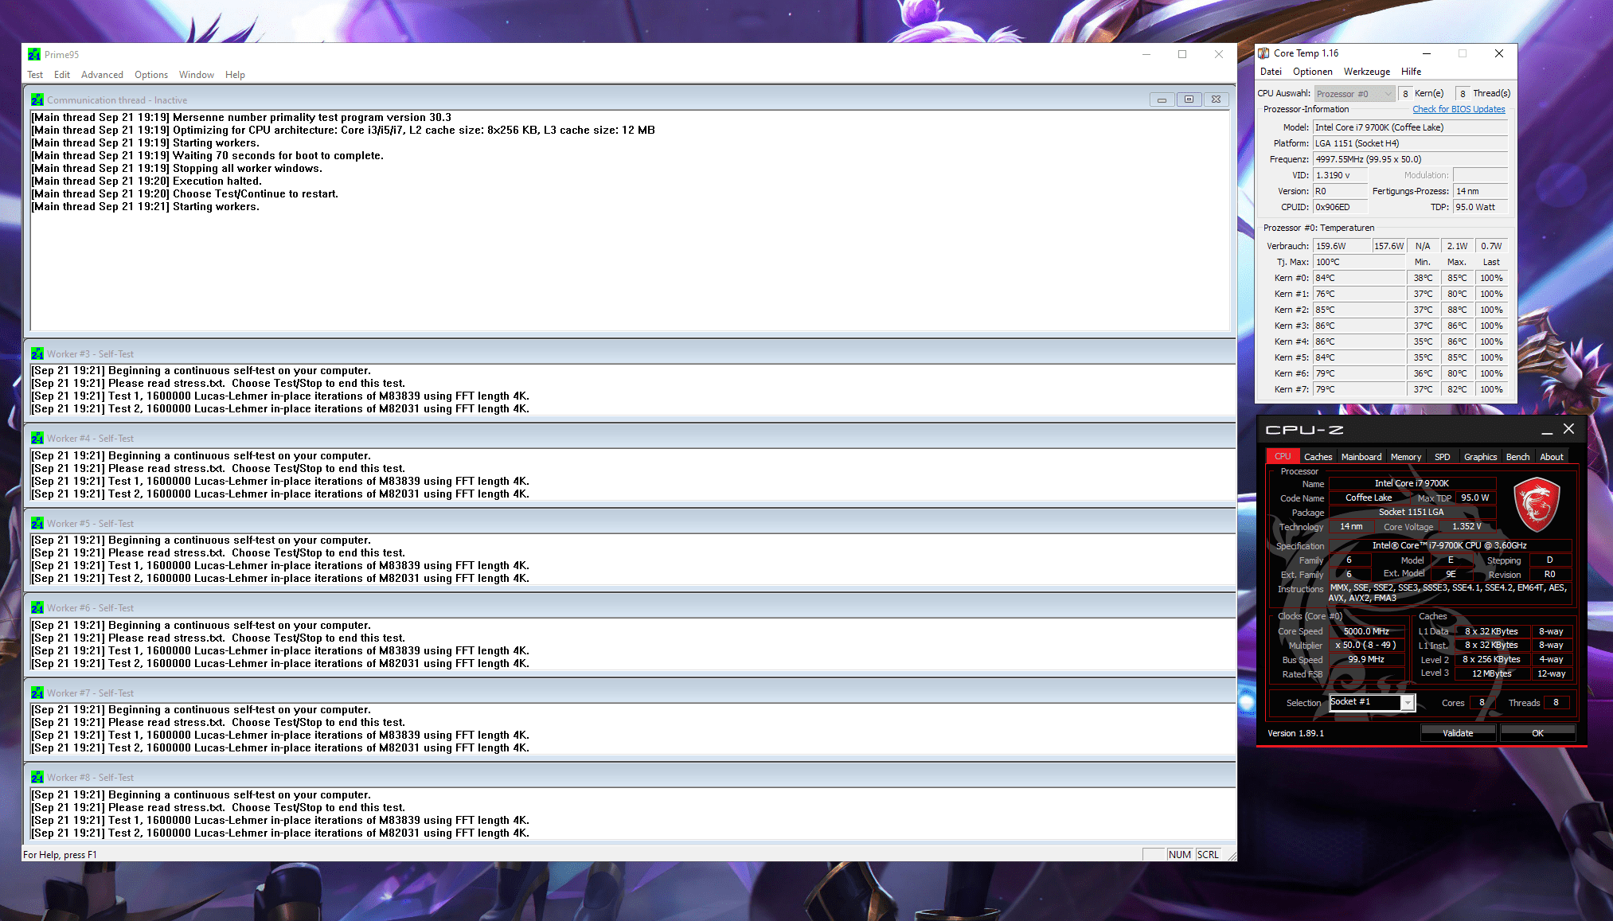
Task: Click the Model field showing Intel Core i7 9700K
Action: click(1410, 127)
